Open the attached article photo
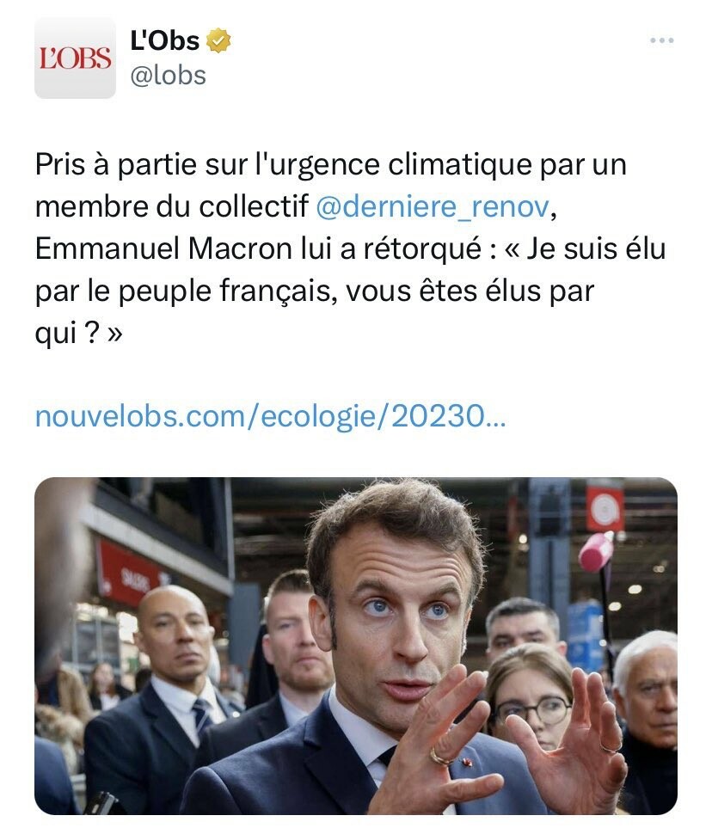 356,645
